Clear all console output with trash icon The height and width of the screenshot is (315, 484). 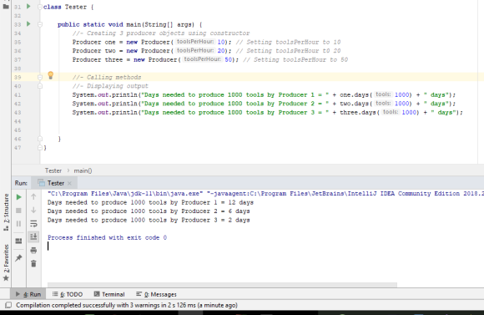tap(33, 263)
